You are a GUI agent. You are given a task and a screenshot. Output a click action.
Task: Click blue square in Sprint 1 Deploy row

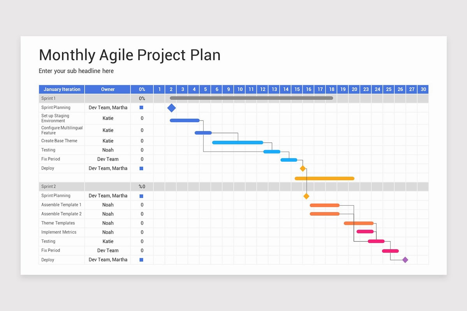click(x=141, y=168)
